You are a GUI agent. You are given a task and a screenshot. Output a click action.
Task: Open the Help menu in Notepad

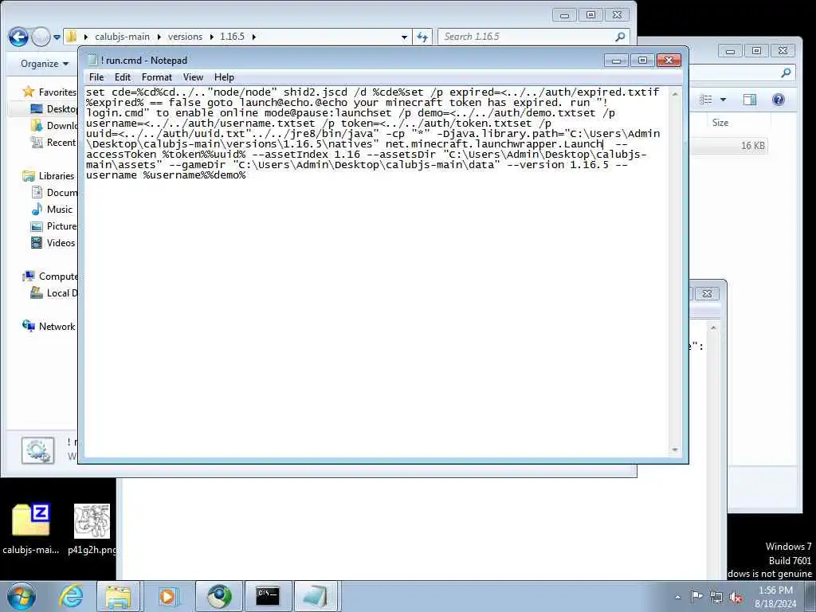click(224, 77)
